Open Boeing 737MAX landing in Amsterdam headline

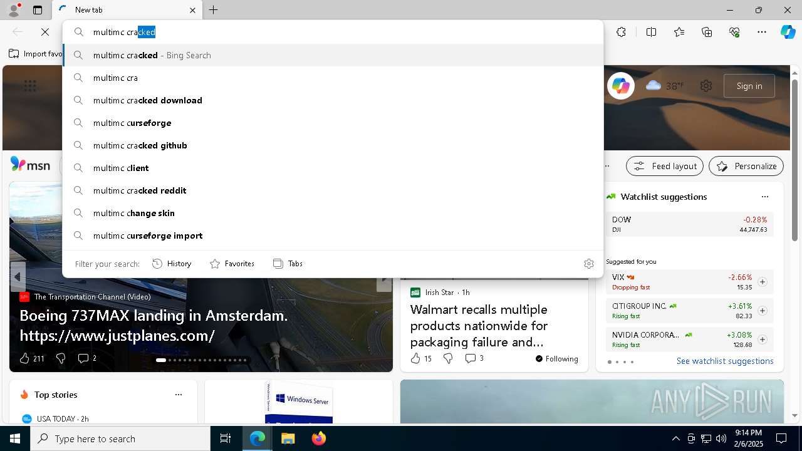[154, 326]
